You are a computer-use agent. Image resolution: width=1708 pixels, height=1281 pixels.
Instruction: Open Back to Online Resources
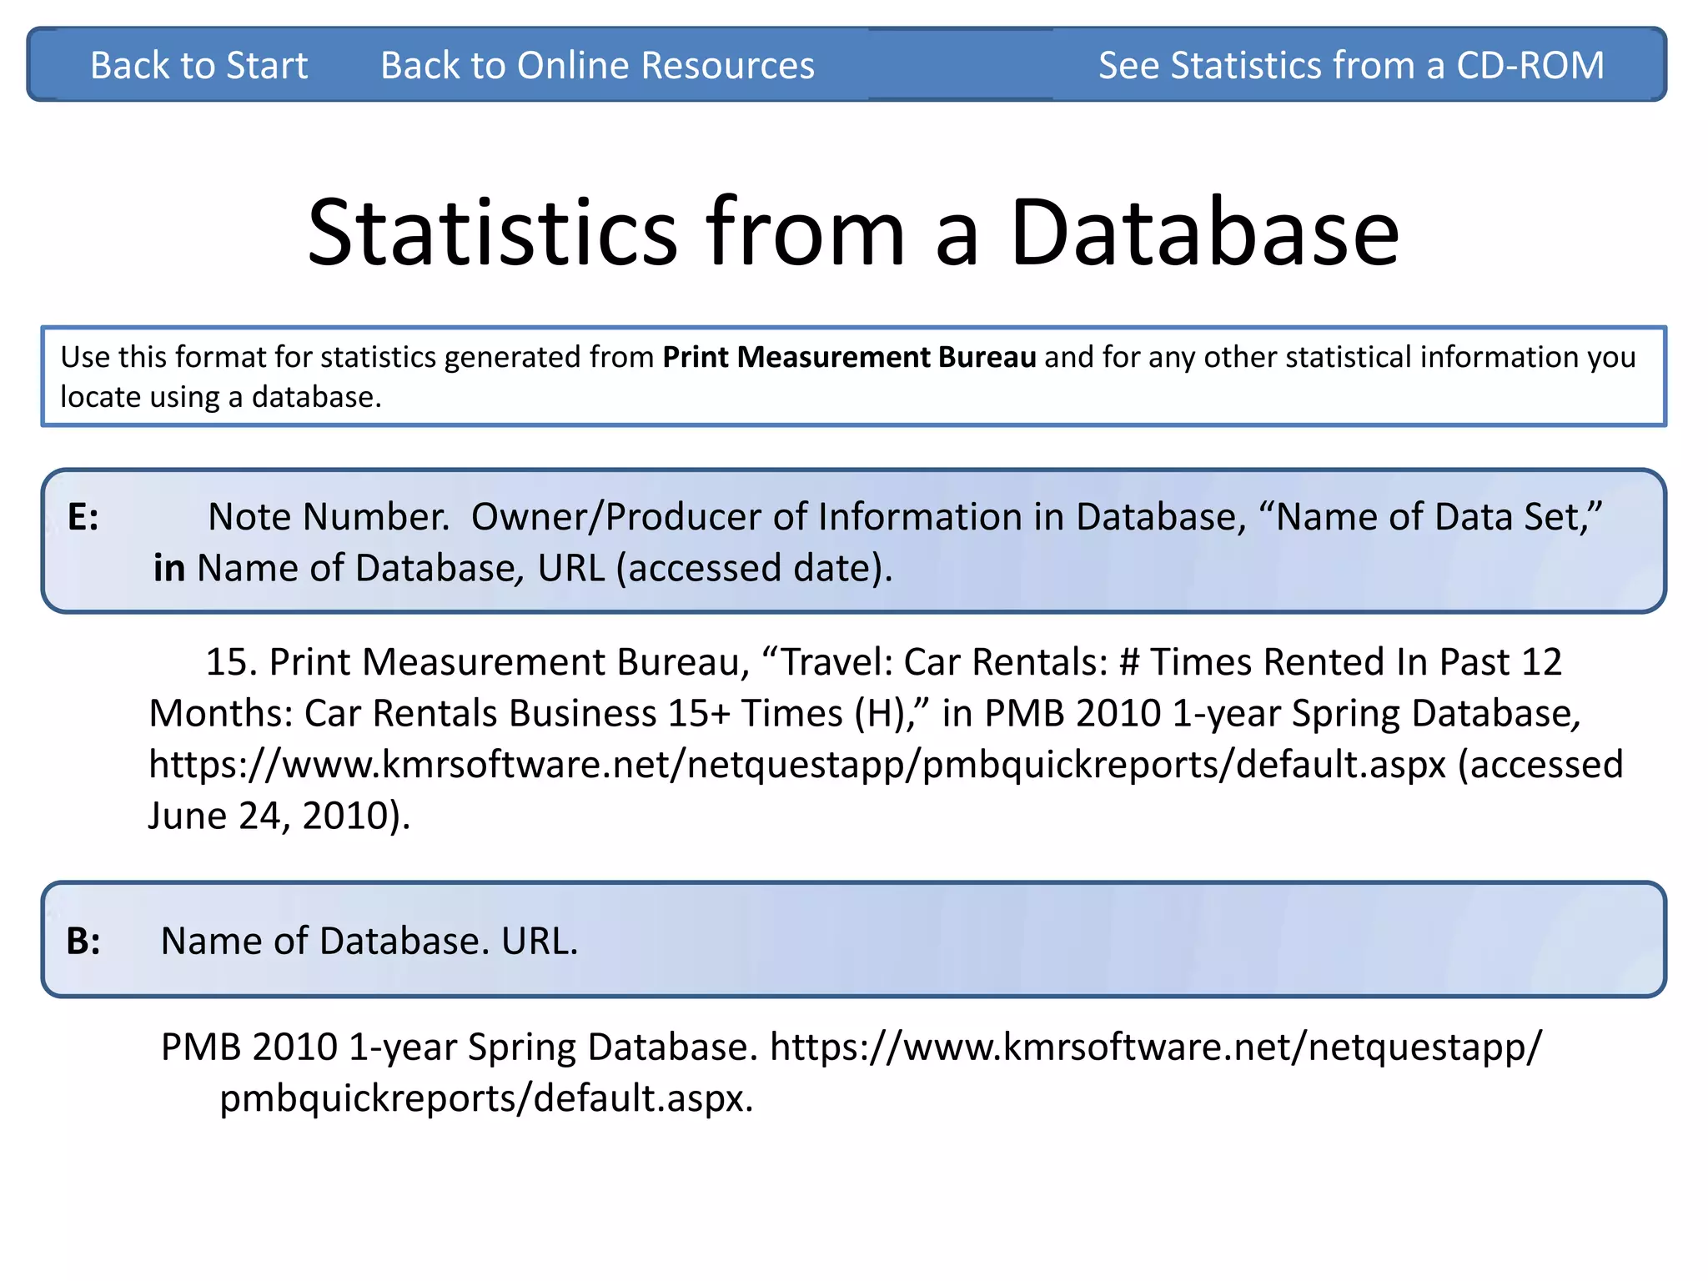coord(597,65)
